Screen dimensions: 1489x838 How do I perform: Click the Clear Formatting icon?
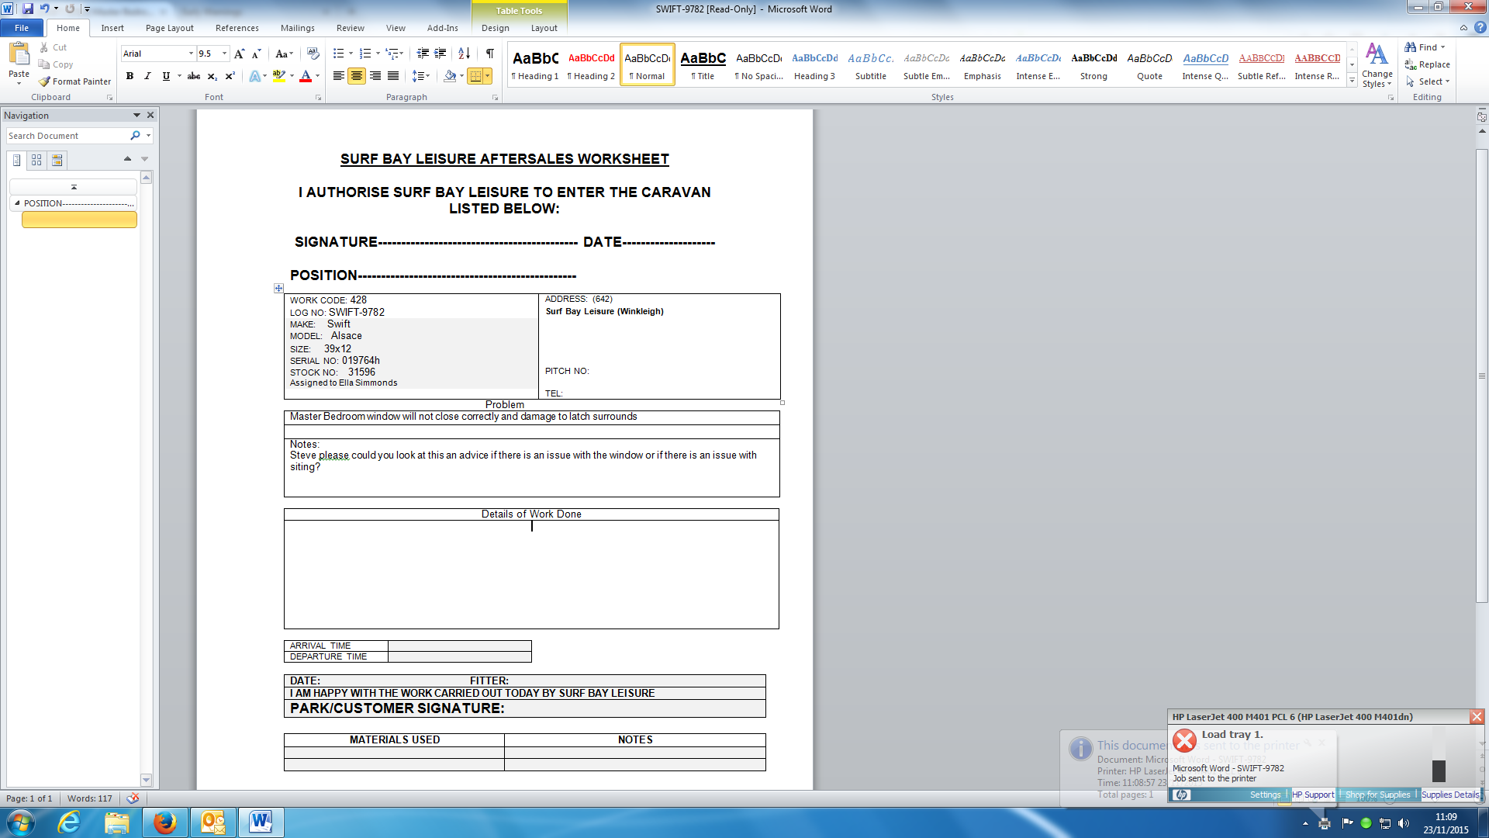[313, 54]
